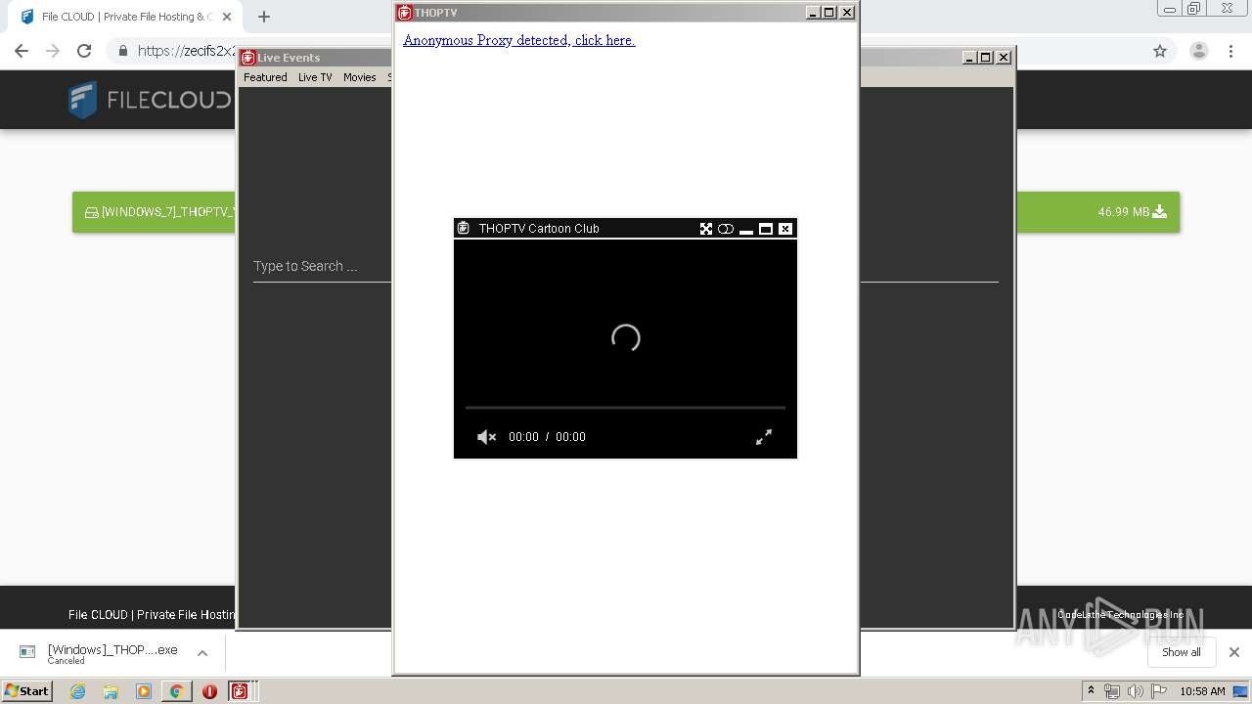1252x704 pixels.
Task: Switch to THOPTV on the taskbar
Action: point(240,691)
